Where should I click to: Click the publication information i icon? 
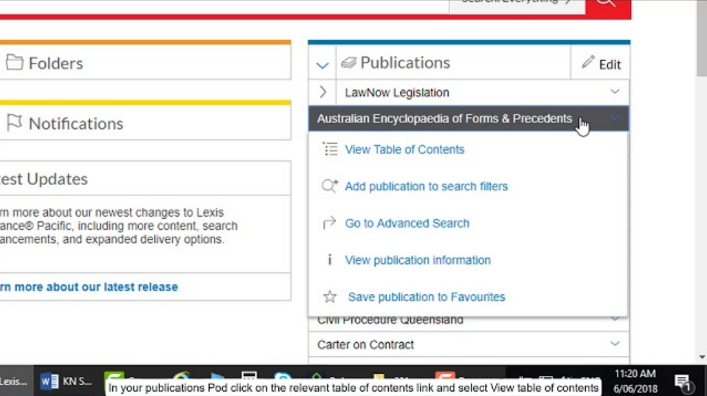tap(330, 260)
